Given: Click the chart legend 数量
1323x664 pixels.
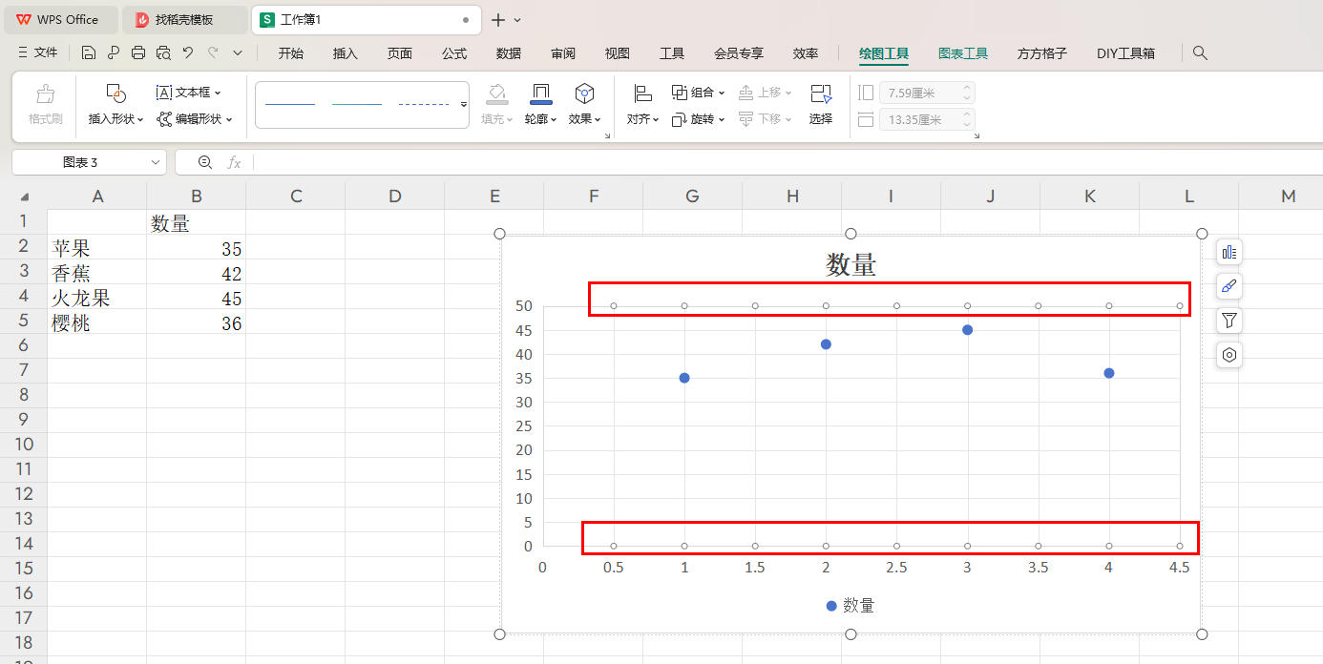Looking at the screenshot, I should click(850, 606).
